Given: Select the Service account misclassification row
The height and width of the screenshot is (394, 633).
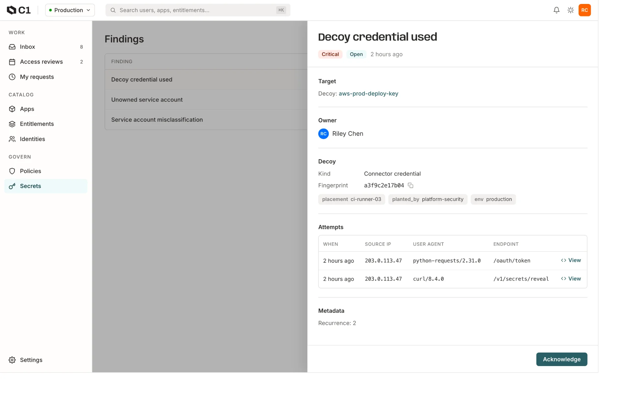Looking at the screenshot, I should coord(206,120).
